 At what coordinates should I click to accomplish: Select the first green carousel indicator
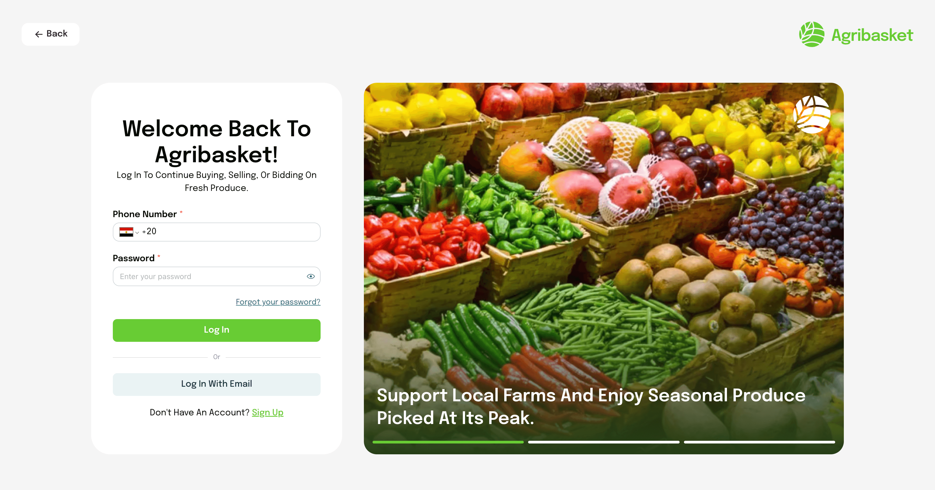(x=448, y=442)
